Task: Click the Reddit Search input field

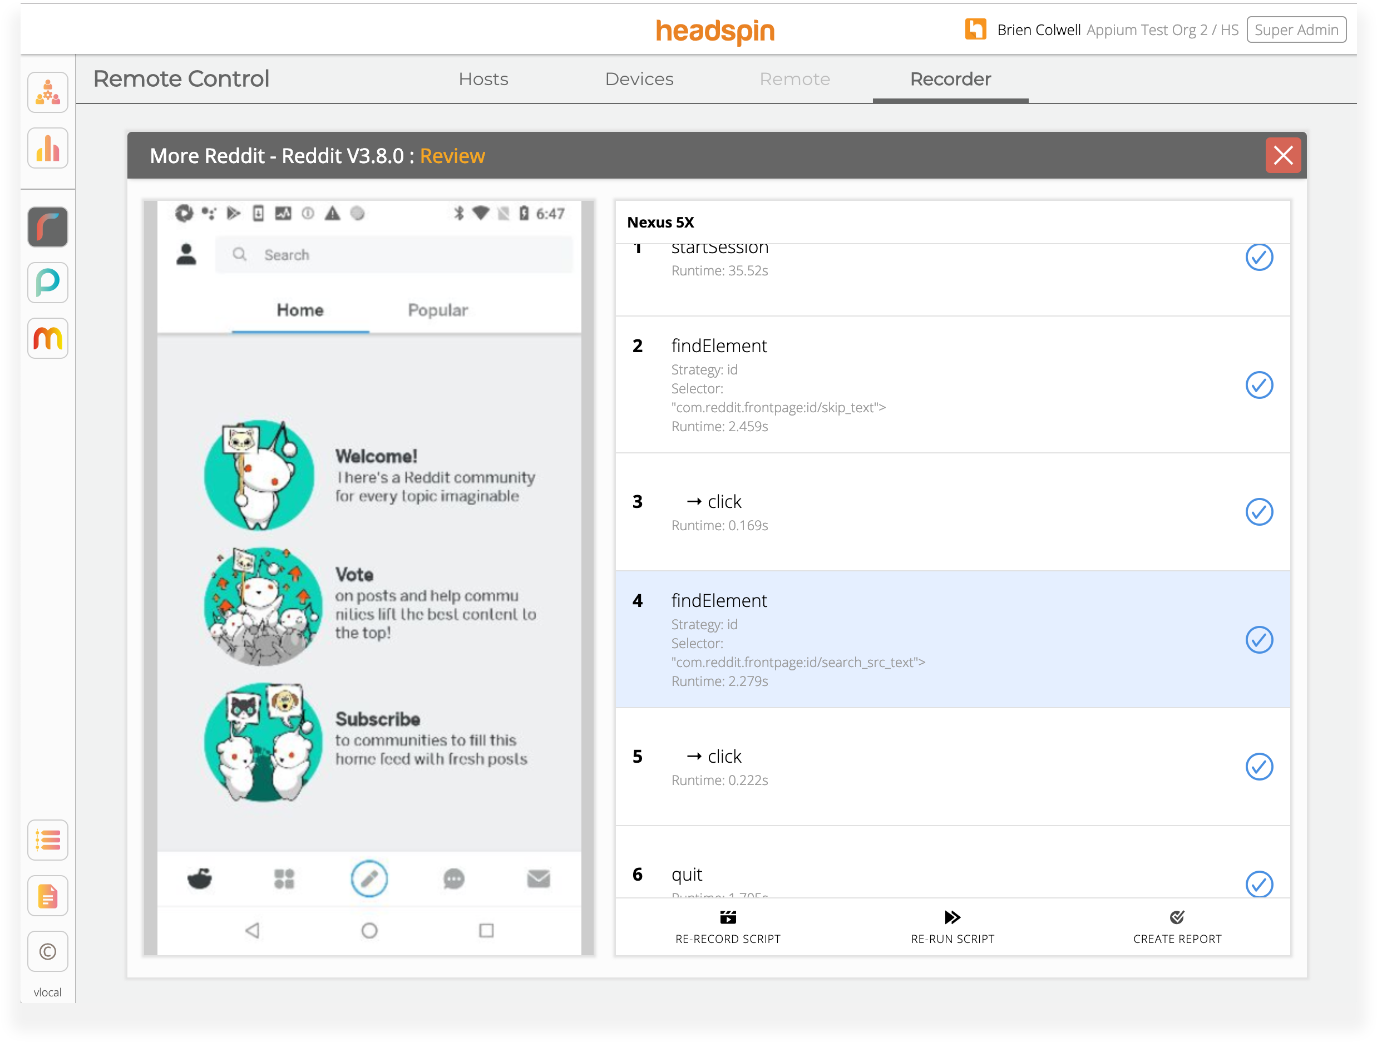Action: coord(394,255)
